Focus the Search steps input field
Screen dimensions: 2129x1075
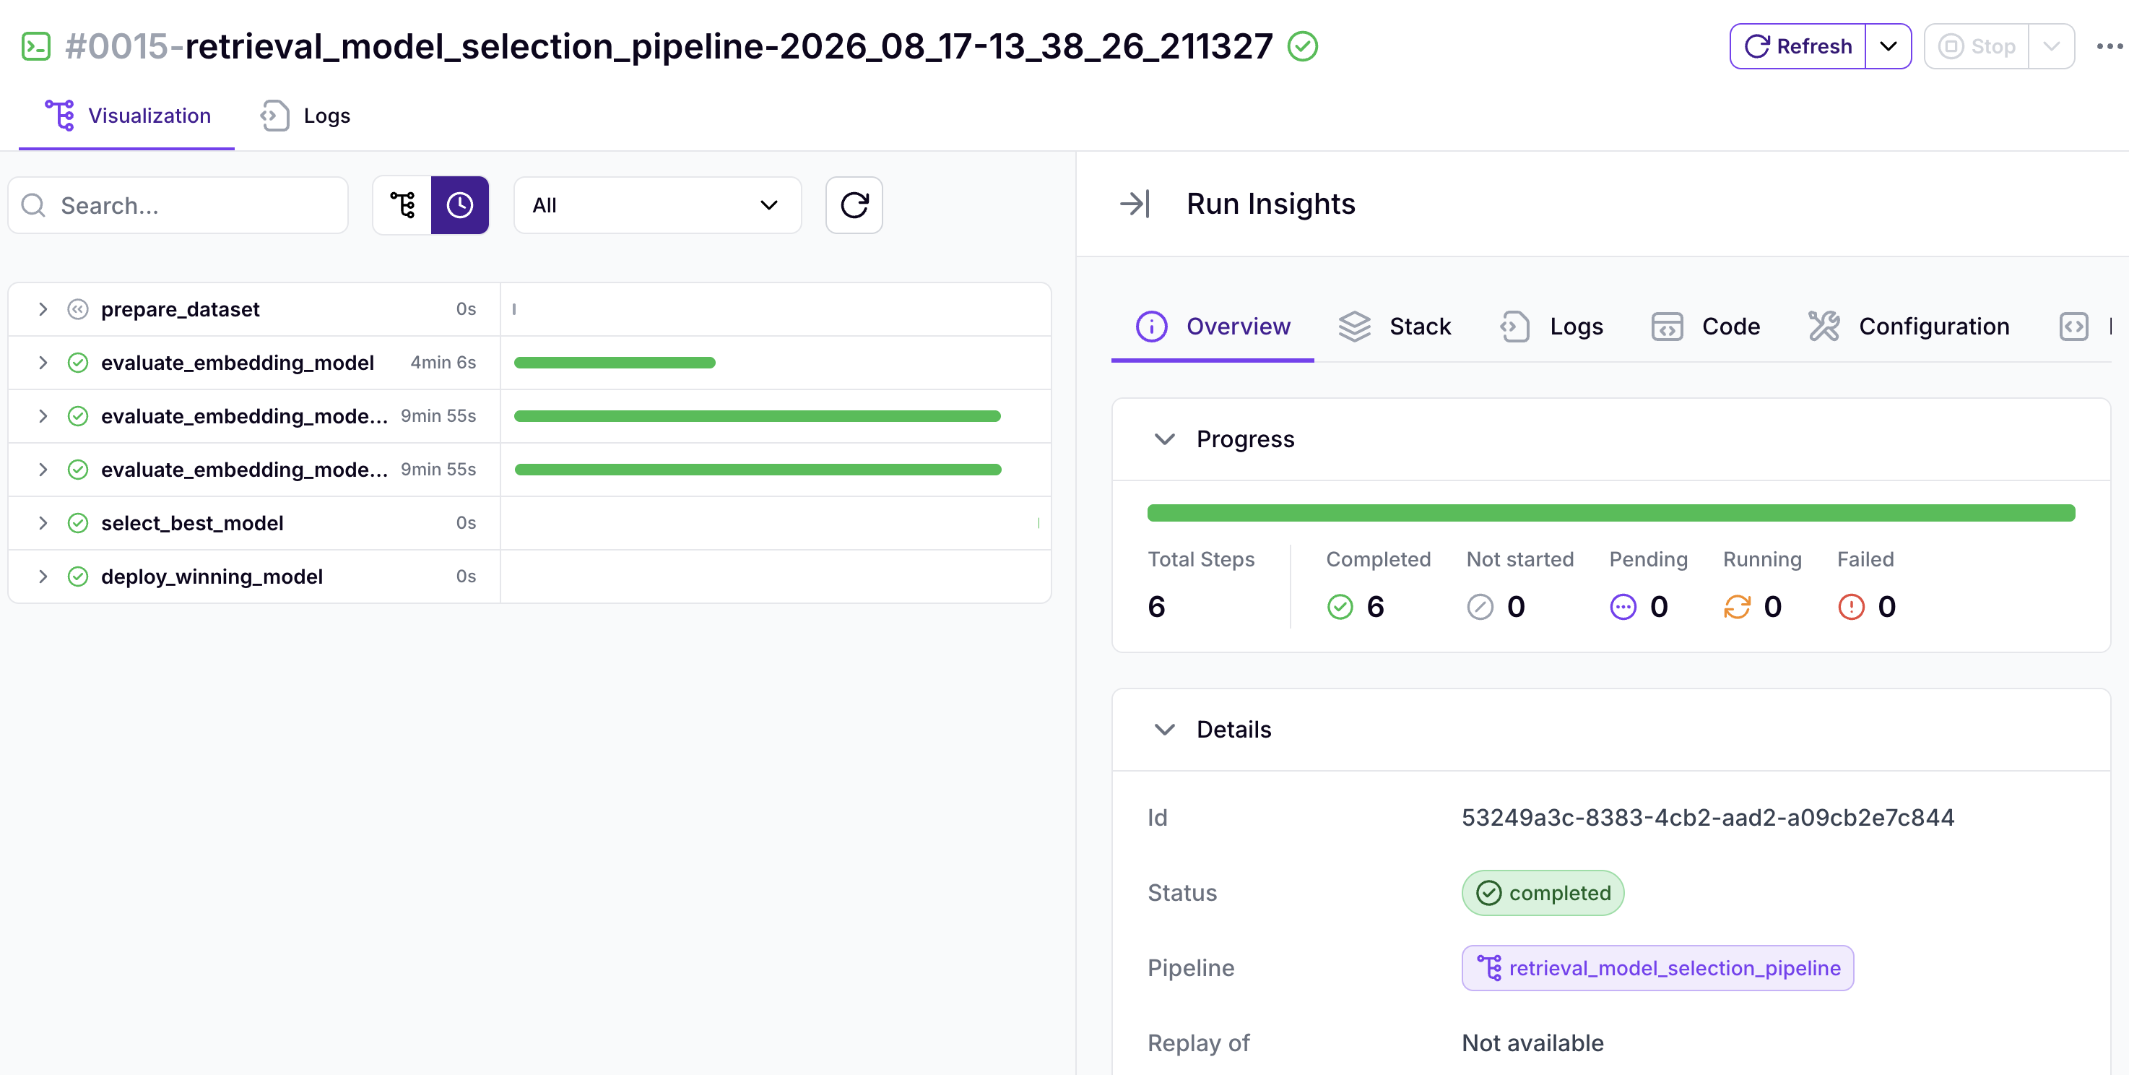[178, 205]
